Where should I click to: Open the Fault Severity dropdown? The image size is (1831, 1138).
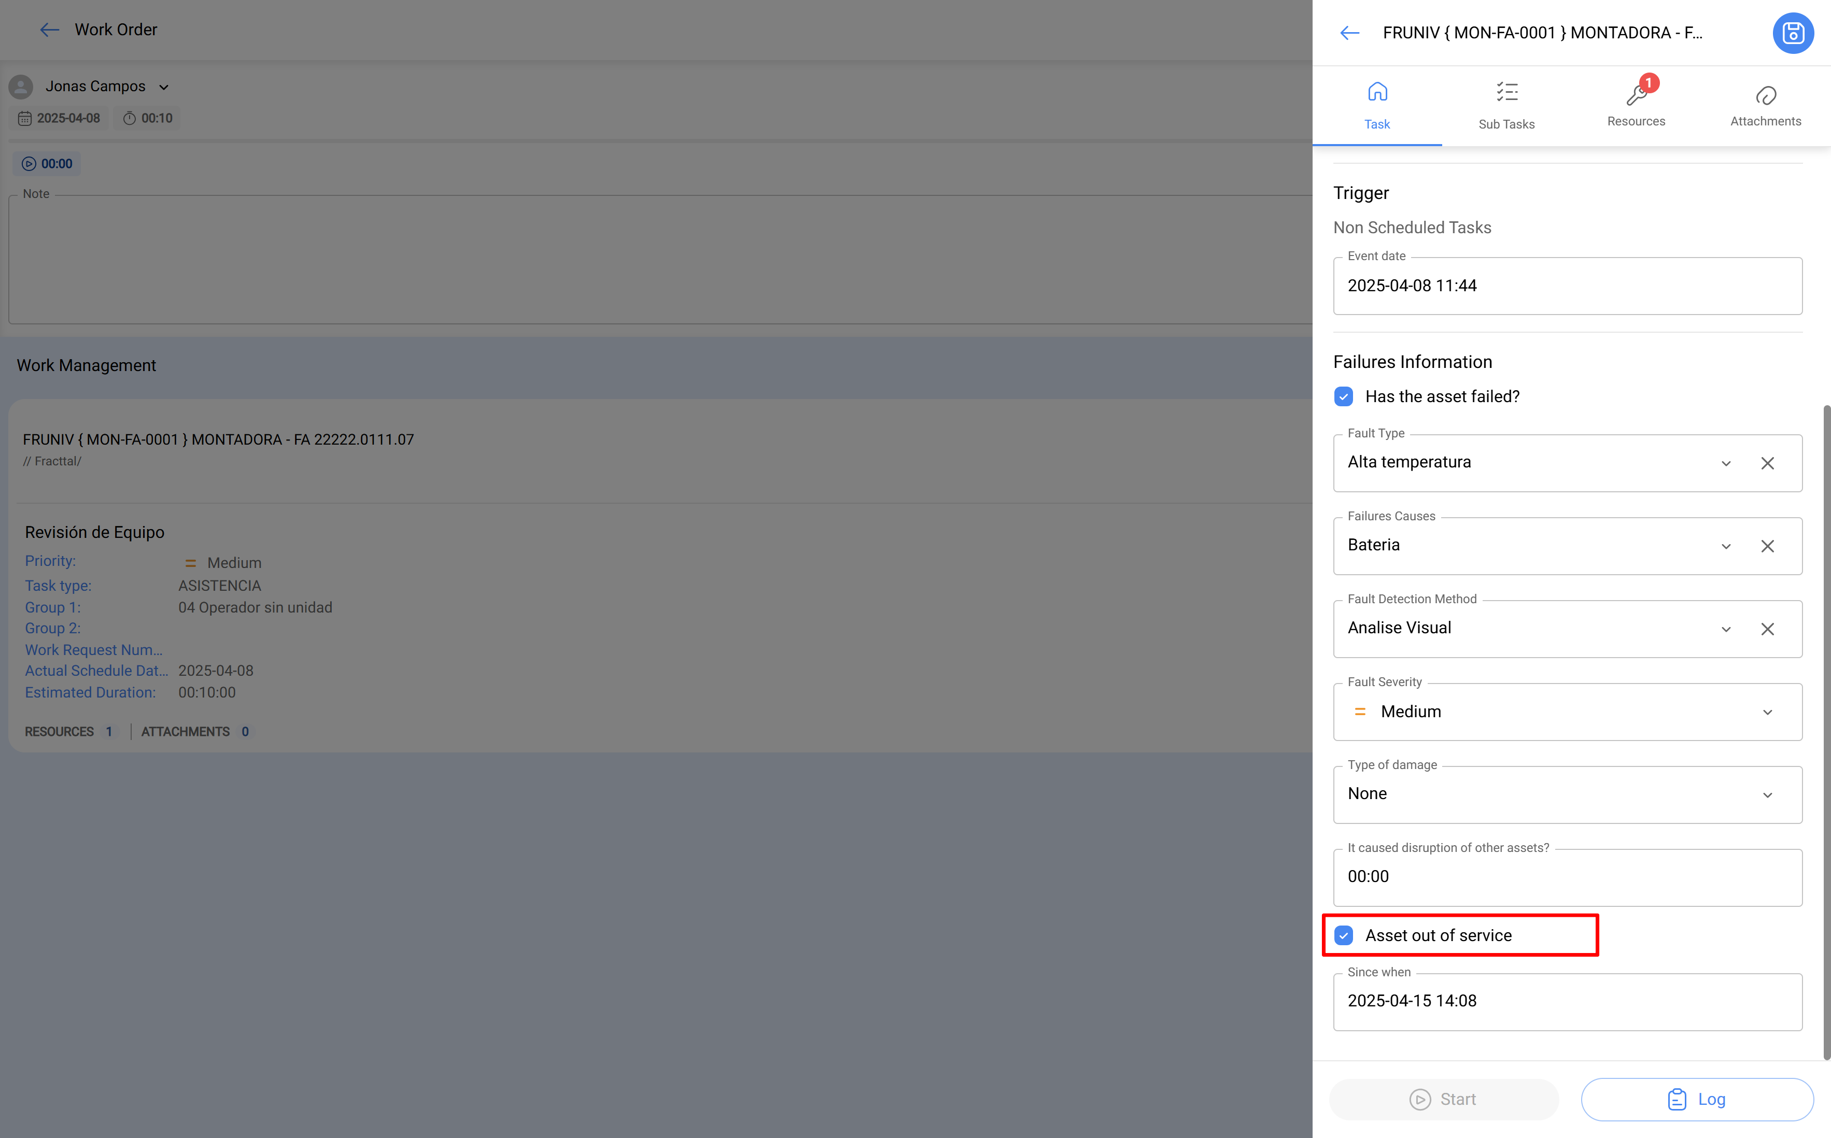[x=1768, y=711]
